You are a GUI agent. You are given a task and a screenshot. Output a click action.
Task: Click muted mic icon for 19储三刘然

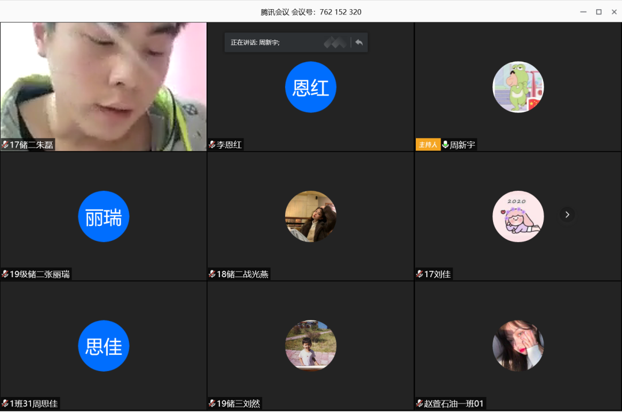pos(212,403)
